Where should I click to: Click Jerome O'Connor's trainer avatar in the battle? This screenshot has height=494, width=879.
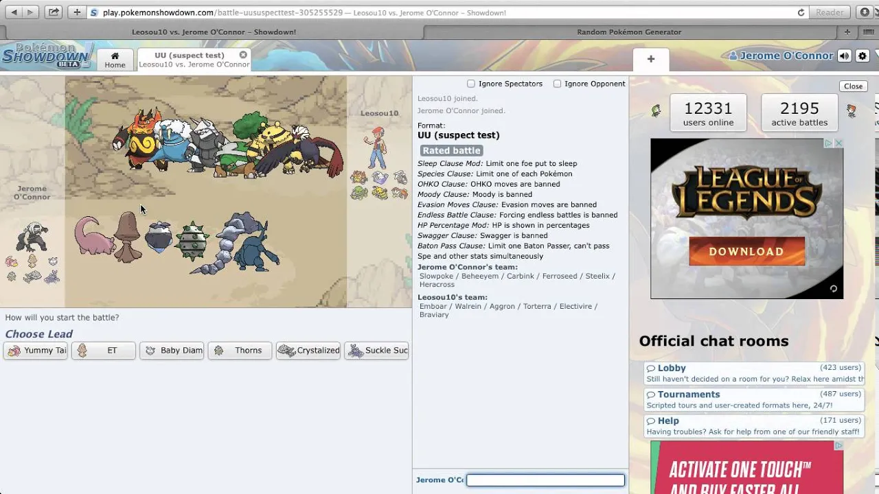coord(32,237)
